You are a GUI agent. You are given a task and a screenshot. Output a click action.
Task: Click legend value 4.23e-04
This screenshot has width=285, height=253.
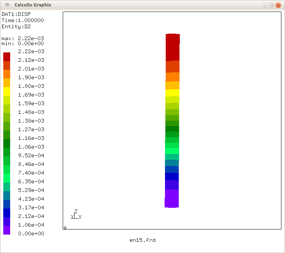pos(31,199)
